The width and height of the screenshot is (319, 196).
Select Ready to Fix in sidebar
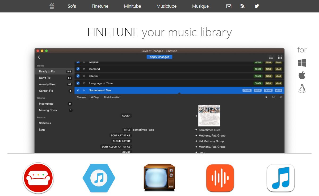pyautogui.click(x=54, y=72)
